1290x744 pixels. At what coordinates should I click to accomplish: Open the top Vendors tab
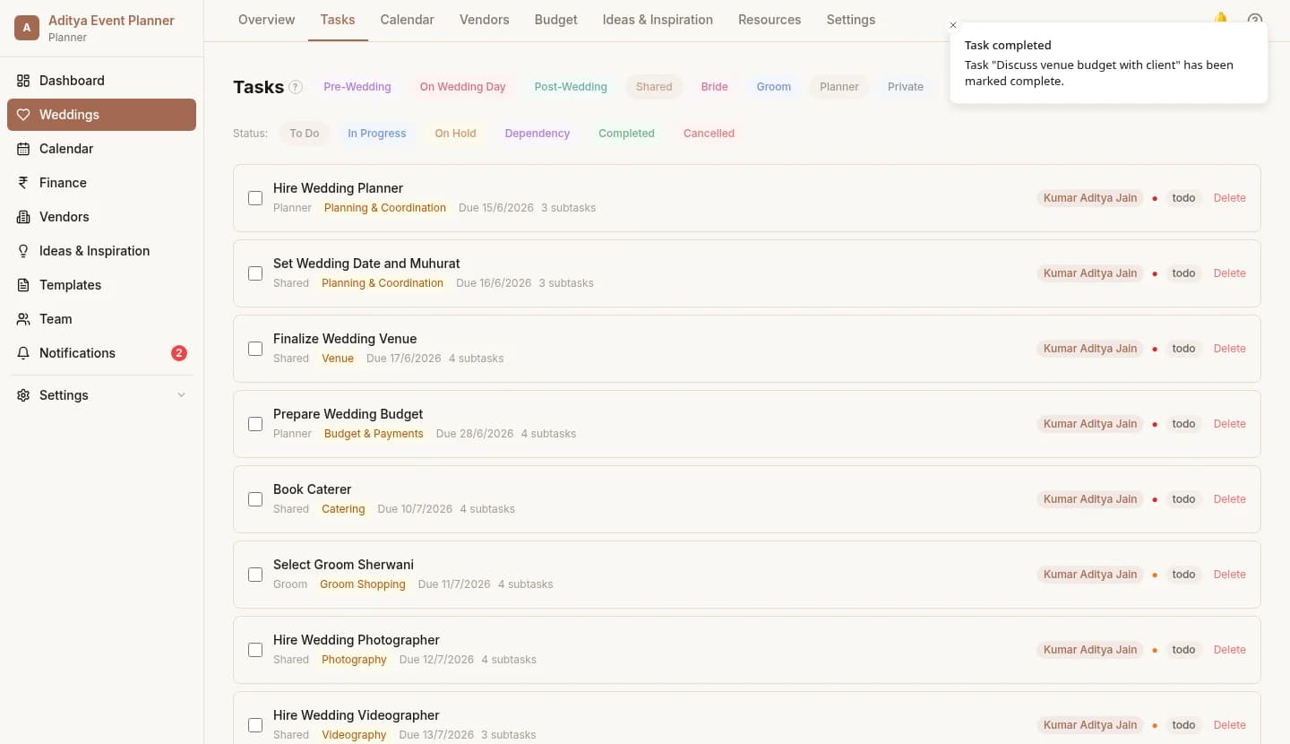(485, 20)
